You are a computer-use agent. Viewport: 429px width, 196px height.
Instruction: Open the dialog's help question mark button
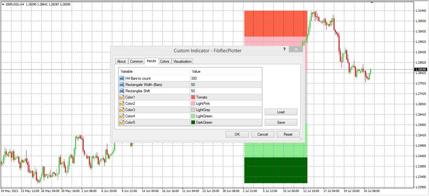pos(285,50)
